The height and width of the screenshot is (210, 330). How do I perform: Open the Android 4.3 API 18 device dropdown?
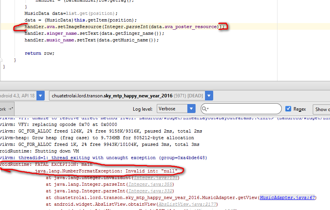tap(40, 96)
